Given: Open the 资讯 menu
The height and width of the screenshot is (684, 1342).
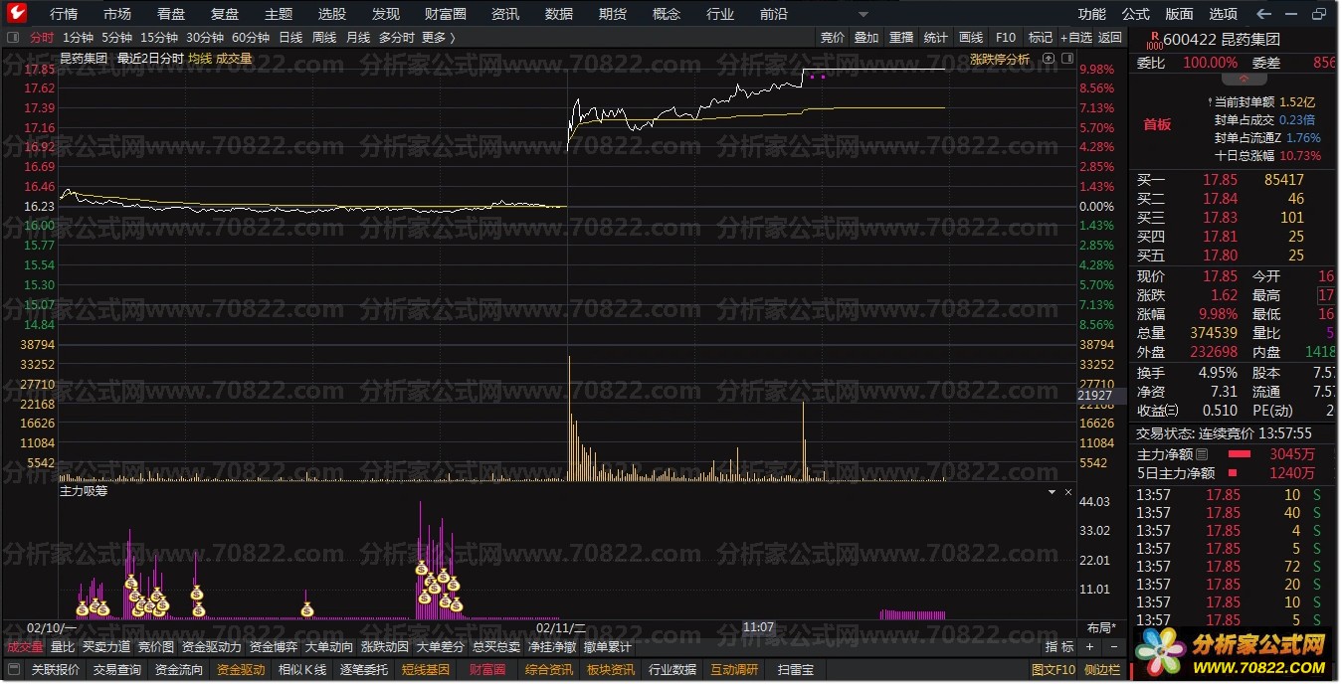Looking at the screenshot, I should (x=505, y=14).
